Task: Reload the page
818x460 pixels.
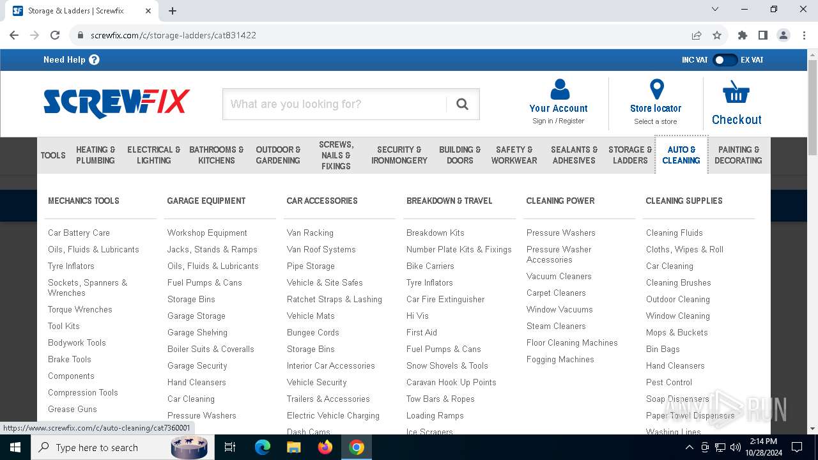Action: [55, 35]
